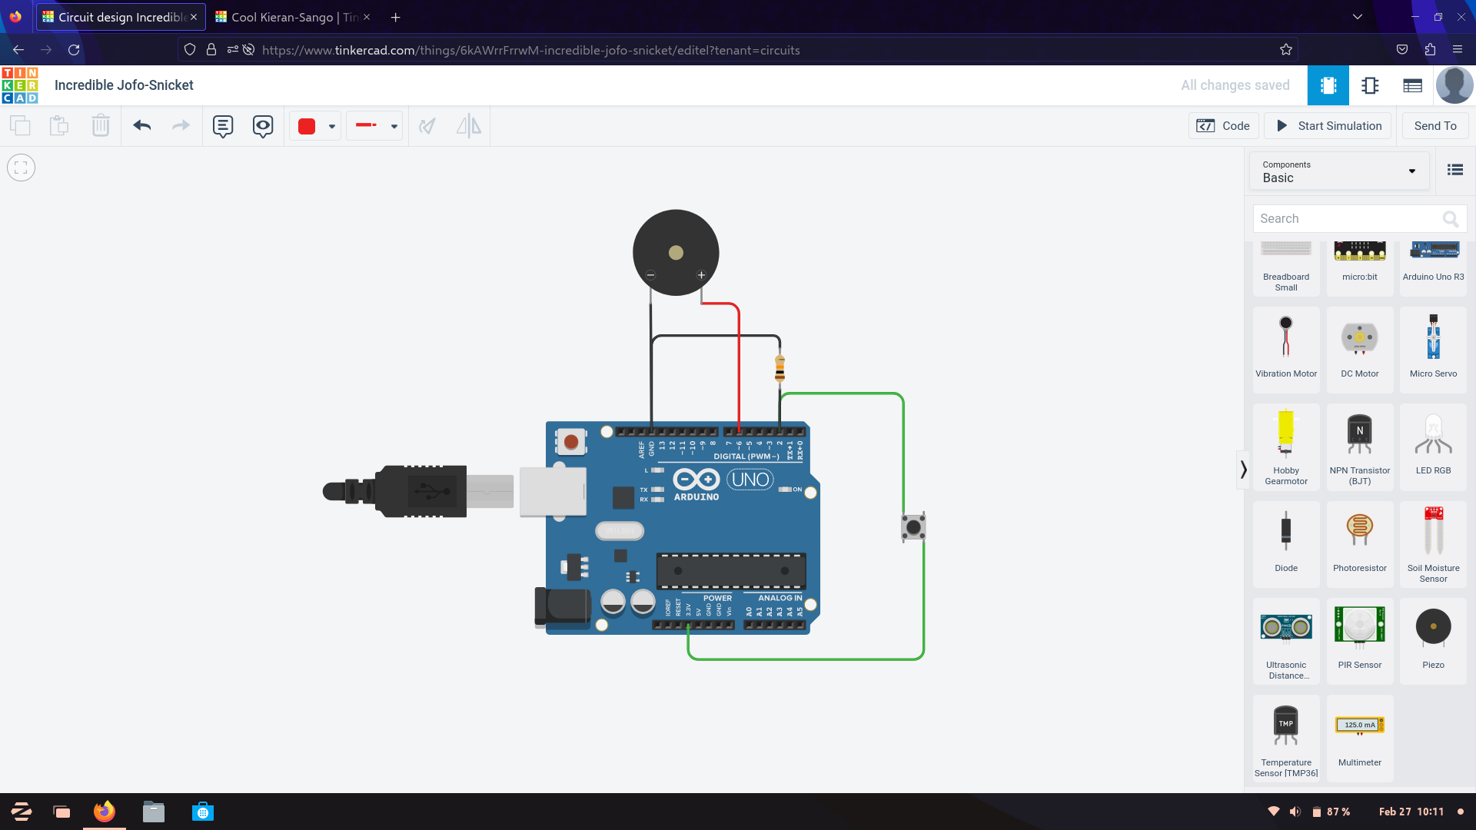Open the software store in taskbar
The height and width of the screenshot is (830, 1476).
203,812
